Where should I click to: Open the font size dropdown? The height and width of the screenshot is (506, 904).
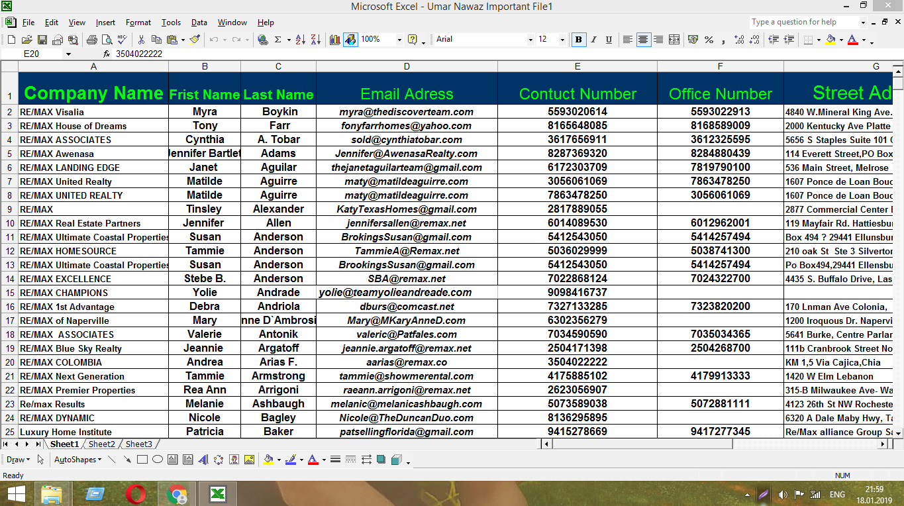point(562,40)
